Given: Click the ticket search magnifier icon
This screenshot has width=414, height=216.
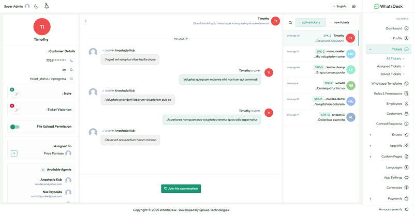Looking at the screenshot, I should (290, 23).
